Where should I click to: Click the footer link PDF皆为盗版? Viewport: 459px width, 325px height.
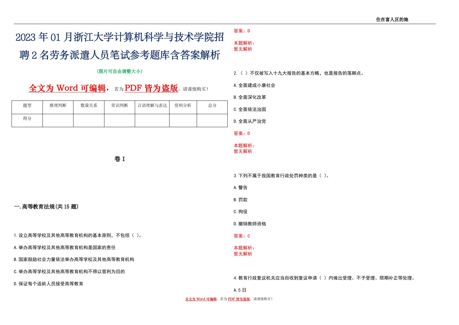tap(239, 299)
